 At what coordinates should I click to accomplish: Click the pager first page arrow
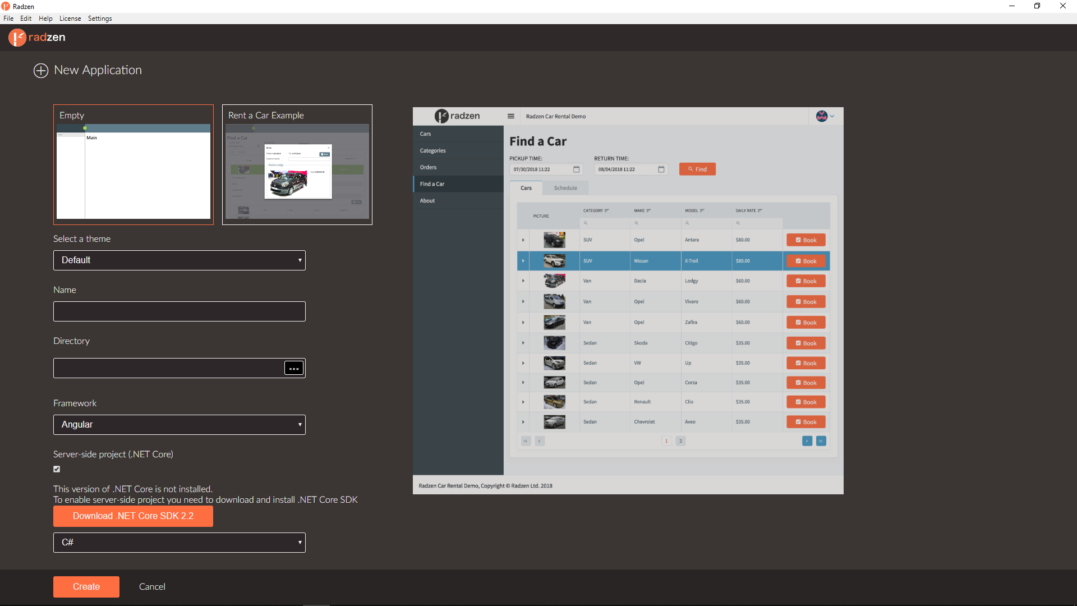coord(526,441)
